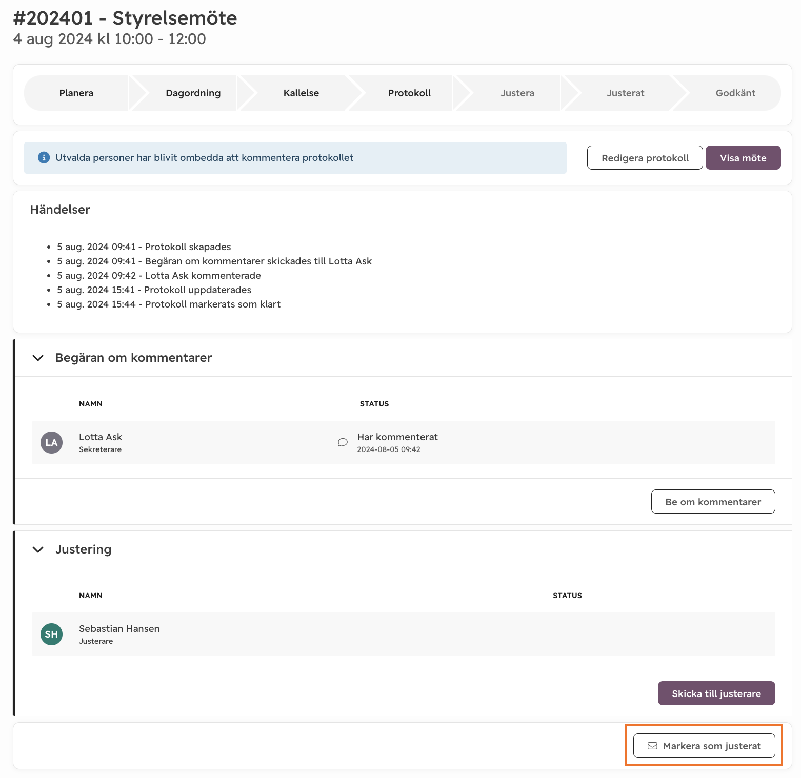801x778 pixels.
Task: Click the Begäran om kommentarer heading text
Action: (133, 358)
